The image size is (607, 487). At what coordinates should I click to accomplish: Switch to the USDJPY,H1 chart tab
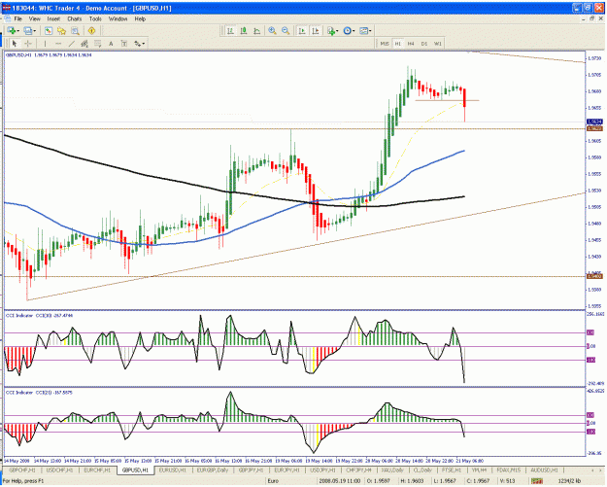(x=322, y=470)
